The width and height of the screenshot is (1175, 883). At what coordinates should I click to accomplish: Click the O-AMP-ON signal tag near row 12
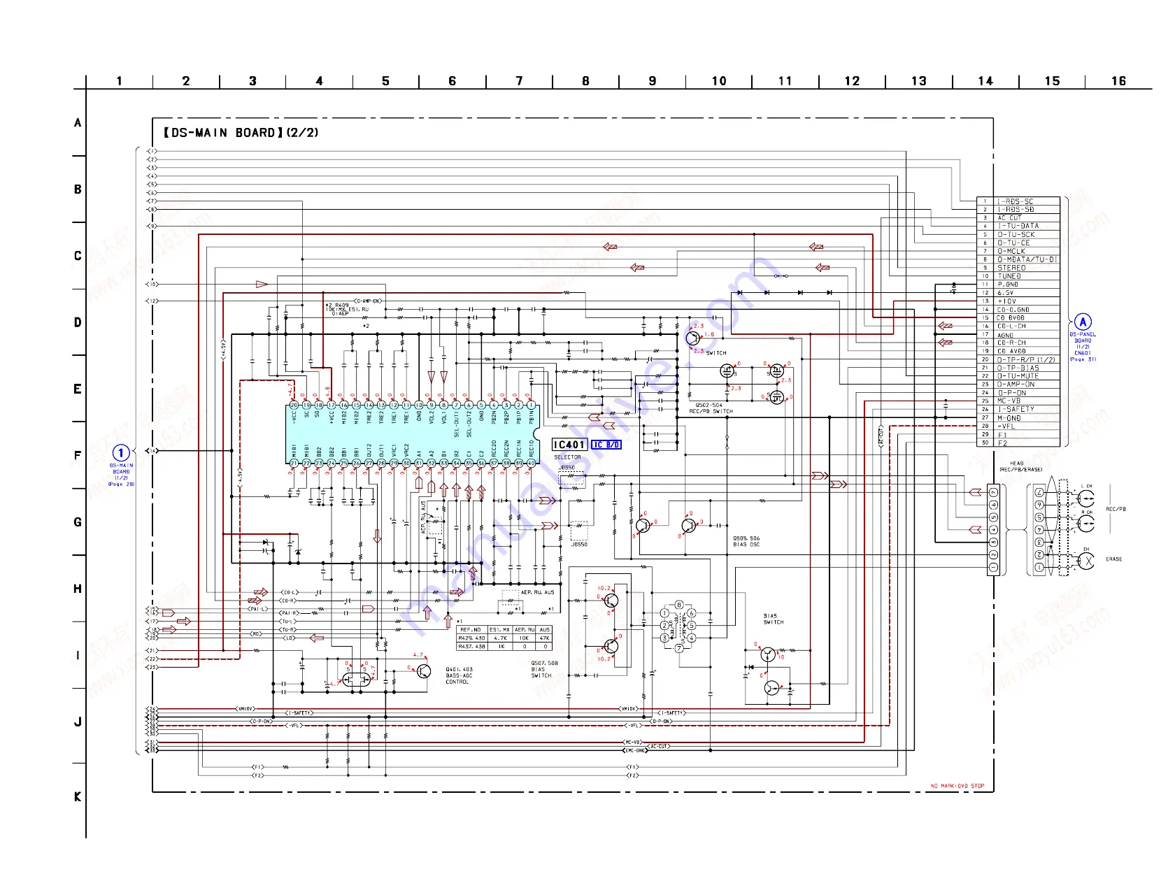tap(368, 301)
